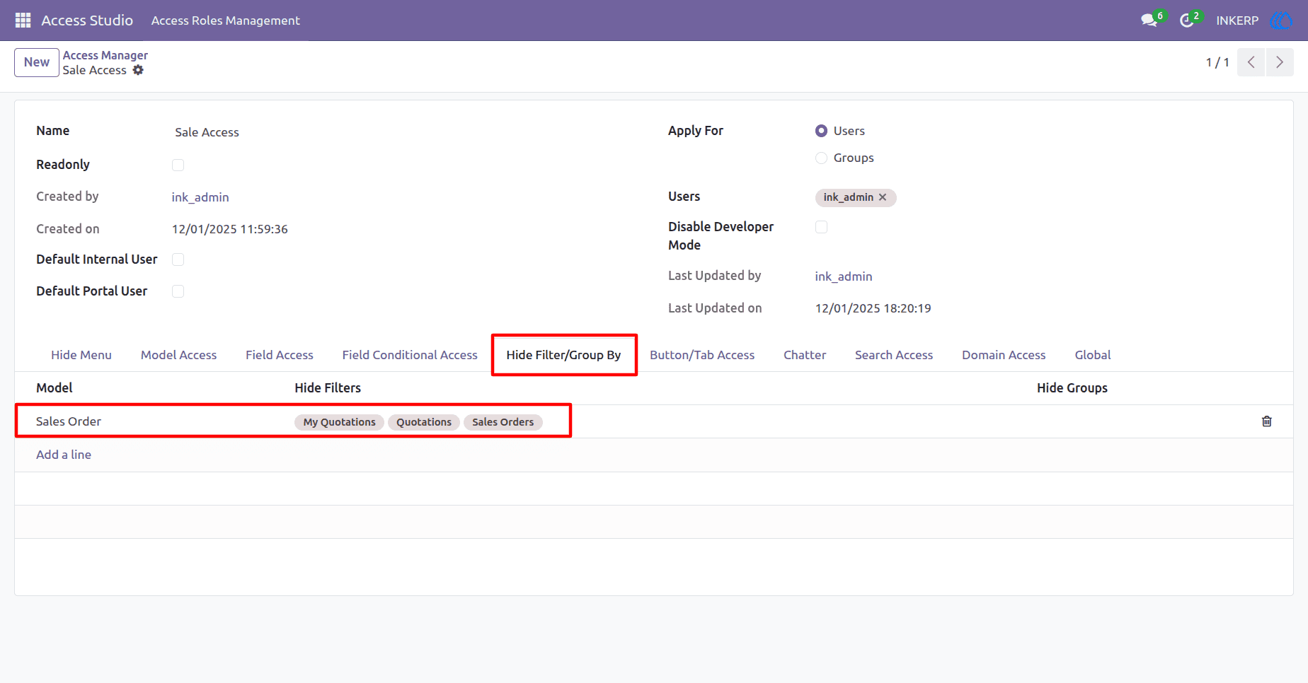The image size is (1308, 683).
Task: Open the Button/Tab Access tab
Action: (x=702, y=355)
